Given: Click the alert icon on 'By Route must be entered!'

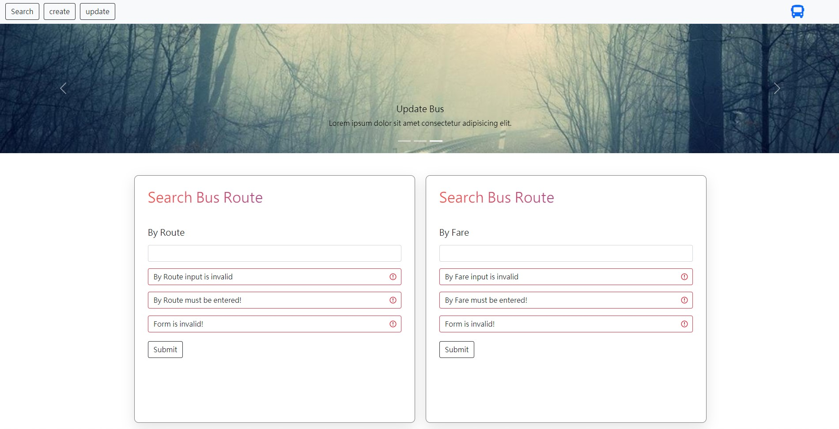Looking at the screenshot, I should [x=393, y=300].
